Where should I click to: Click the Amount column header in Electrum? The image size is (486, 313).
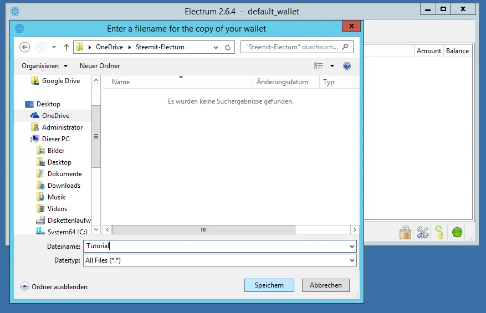click(x=429, y=51)
